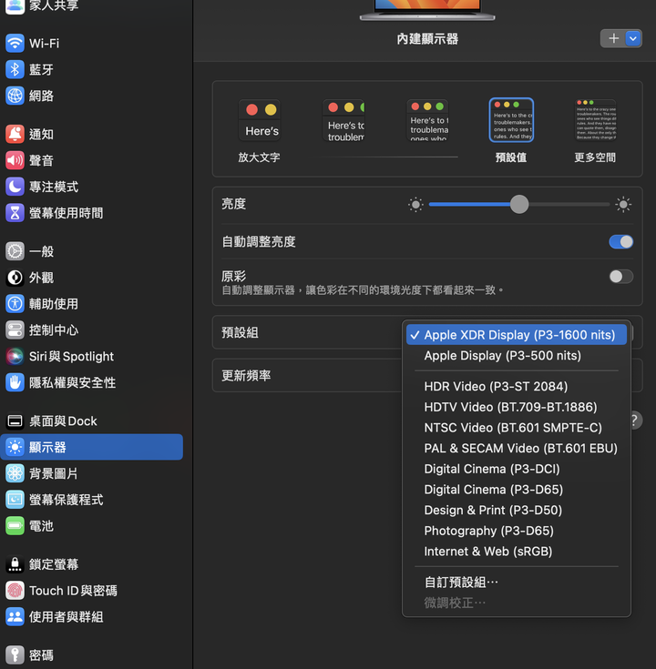
Task: Choose Digital Cinema (P3-D65) preset
Action: point(517,490)
